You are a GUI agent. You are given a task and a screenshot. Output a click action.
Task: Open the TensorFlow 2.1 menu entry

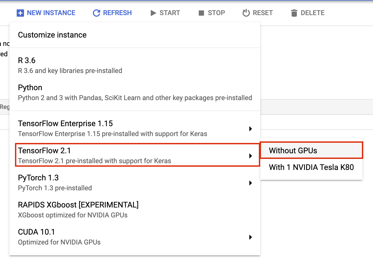(x=135, y=155)
